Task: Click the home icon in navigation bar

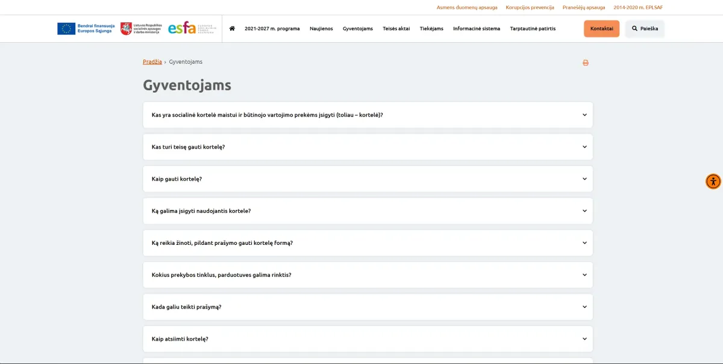Action: [x=232, y=29]
